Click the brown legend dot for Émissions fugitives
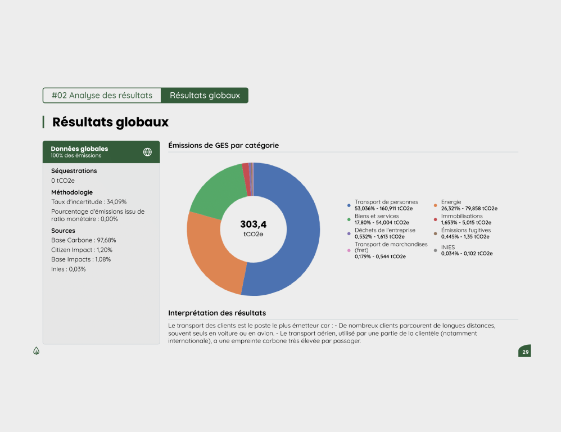This screenshot has height=432, width=561. coord(435,233)
